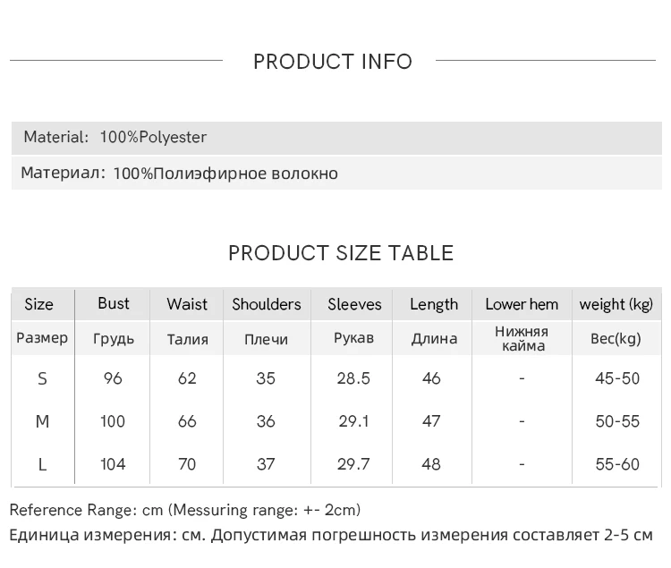Click the Bust column header
671x568 pixels.
click(114, 303)
